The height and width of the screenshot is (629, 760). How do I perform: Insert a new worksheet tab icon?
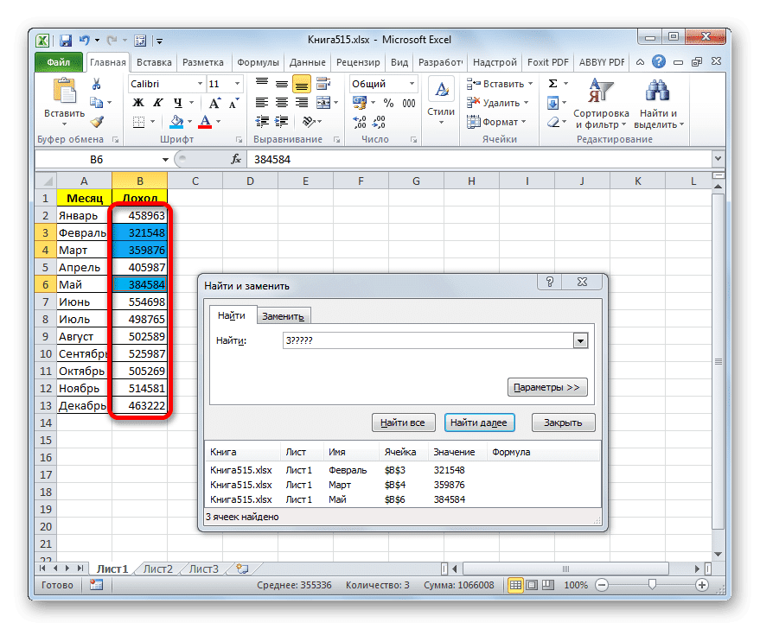point(242,569)
